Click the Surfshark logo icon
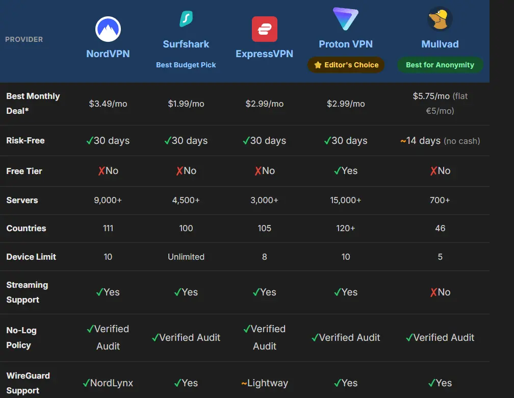 click(x=186, y=19)
